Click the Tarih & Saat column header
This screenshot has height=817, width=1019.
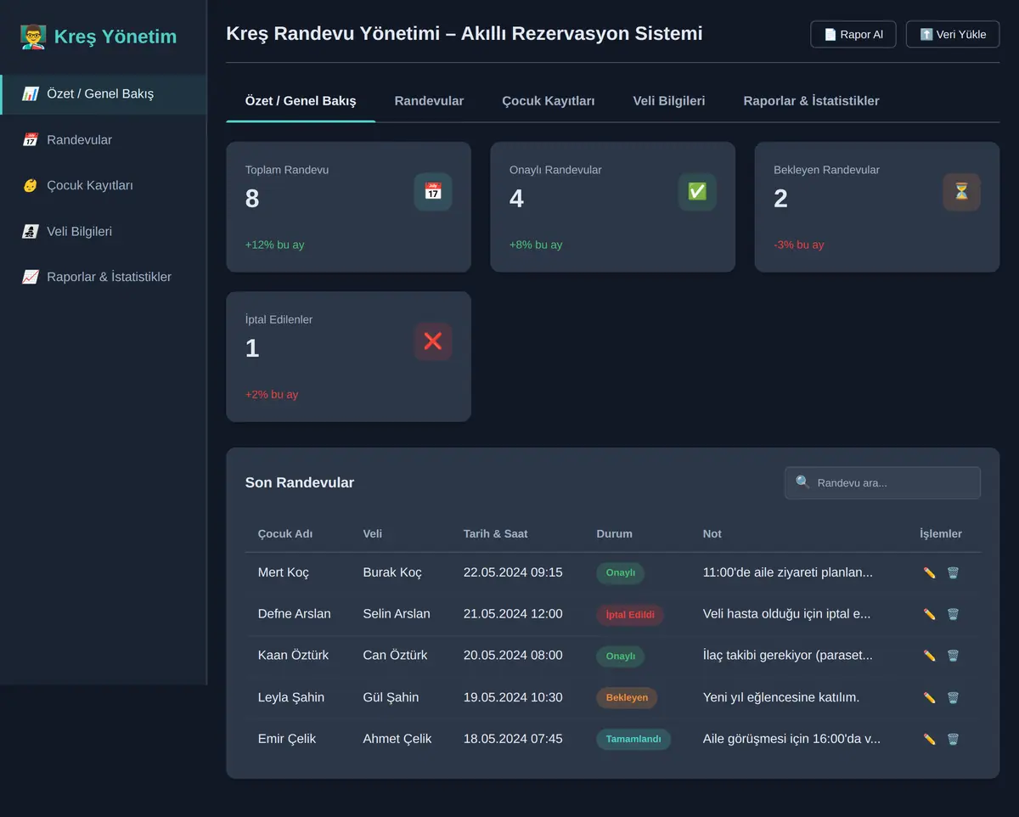[x=496, y=534]
